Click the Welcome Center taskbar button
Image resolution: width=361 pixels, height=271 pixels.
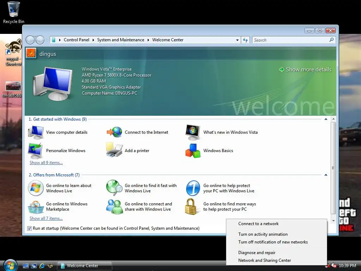tap(85, 266)
